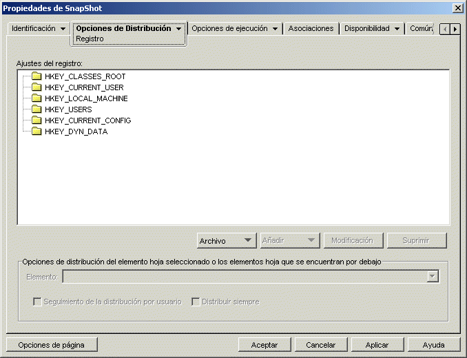Open the Identificación tab dropdown arrow
Screen dimensions: 467x358
(63, 29)
